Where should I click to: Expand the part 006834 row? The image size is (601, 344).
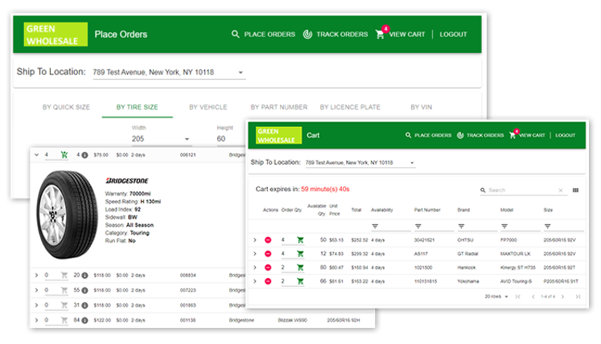click(36, 275)
